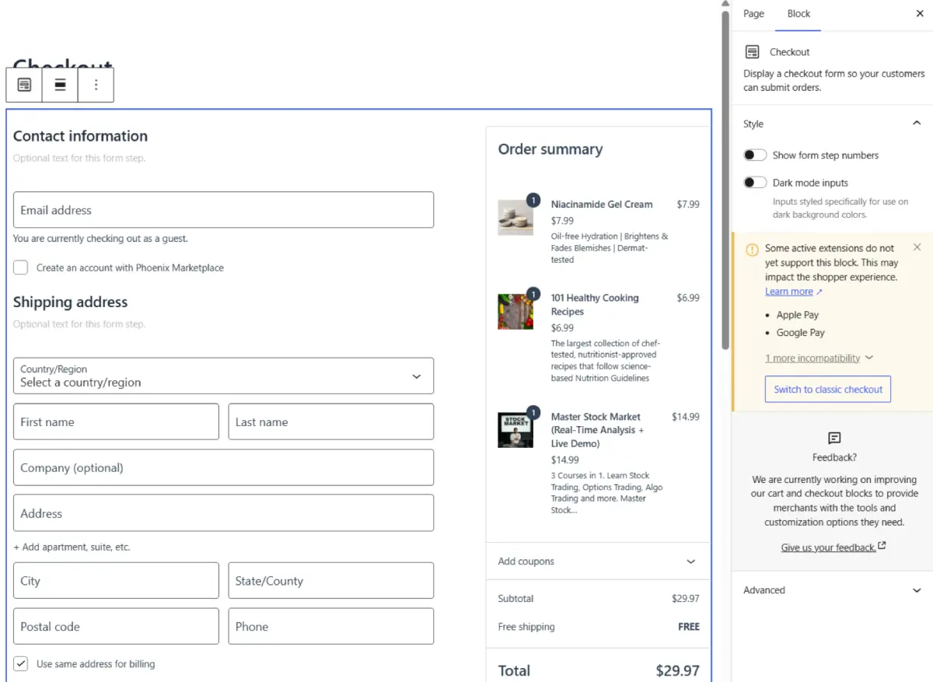Click the editor canvas vertical scrollbar

[725, 179]
